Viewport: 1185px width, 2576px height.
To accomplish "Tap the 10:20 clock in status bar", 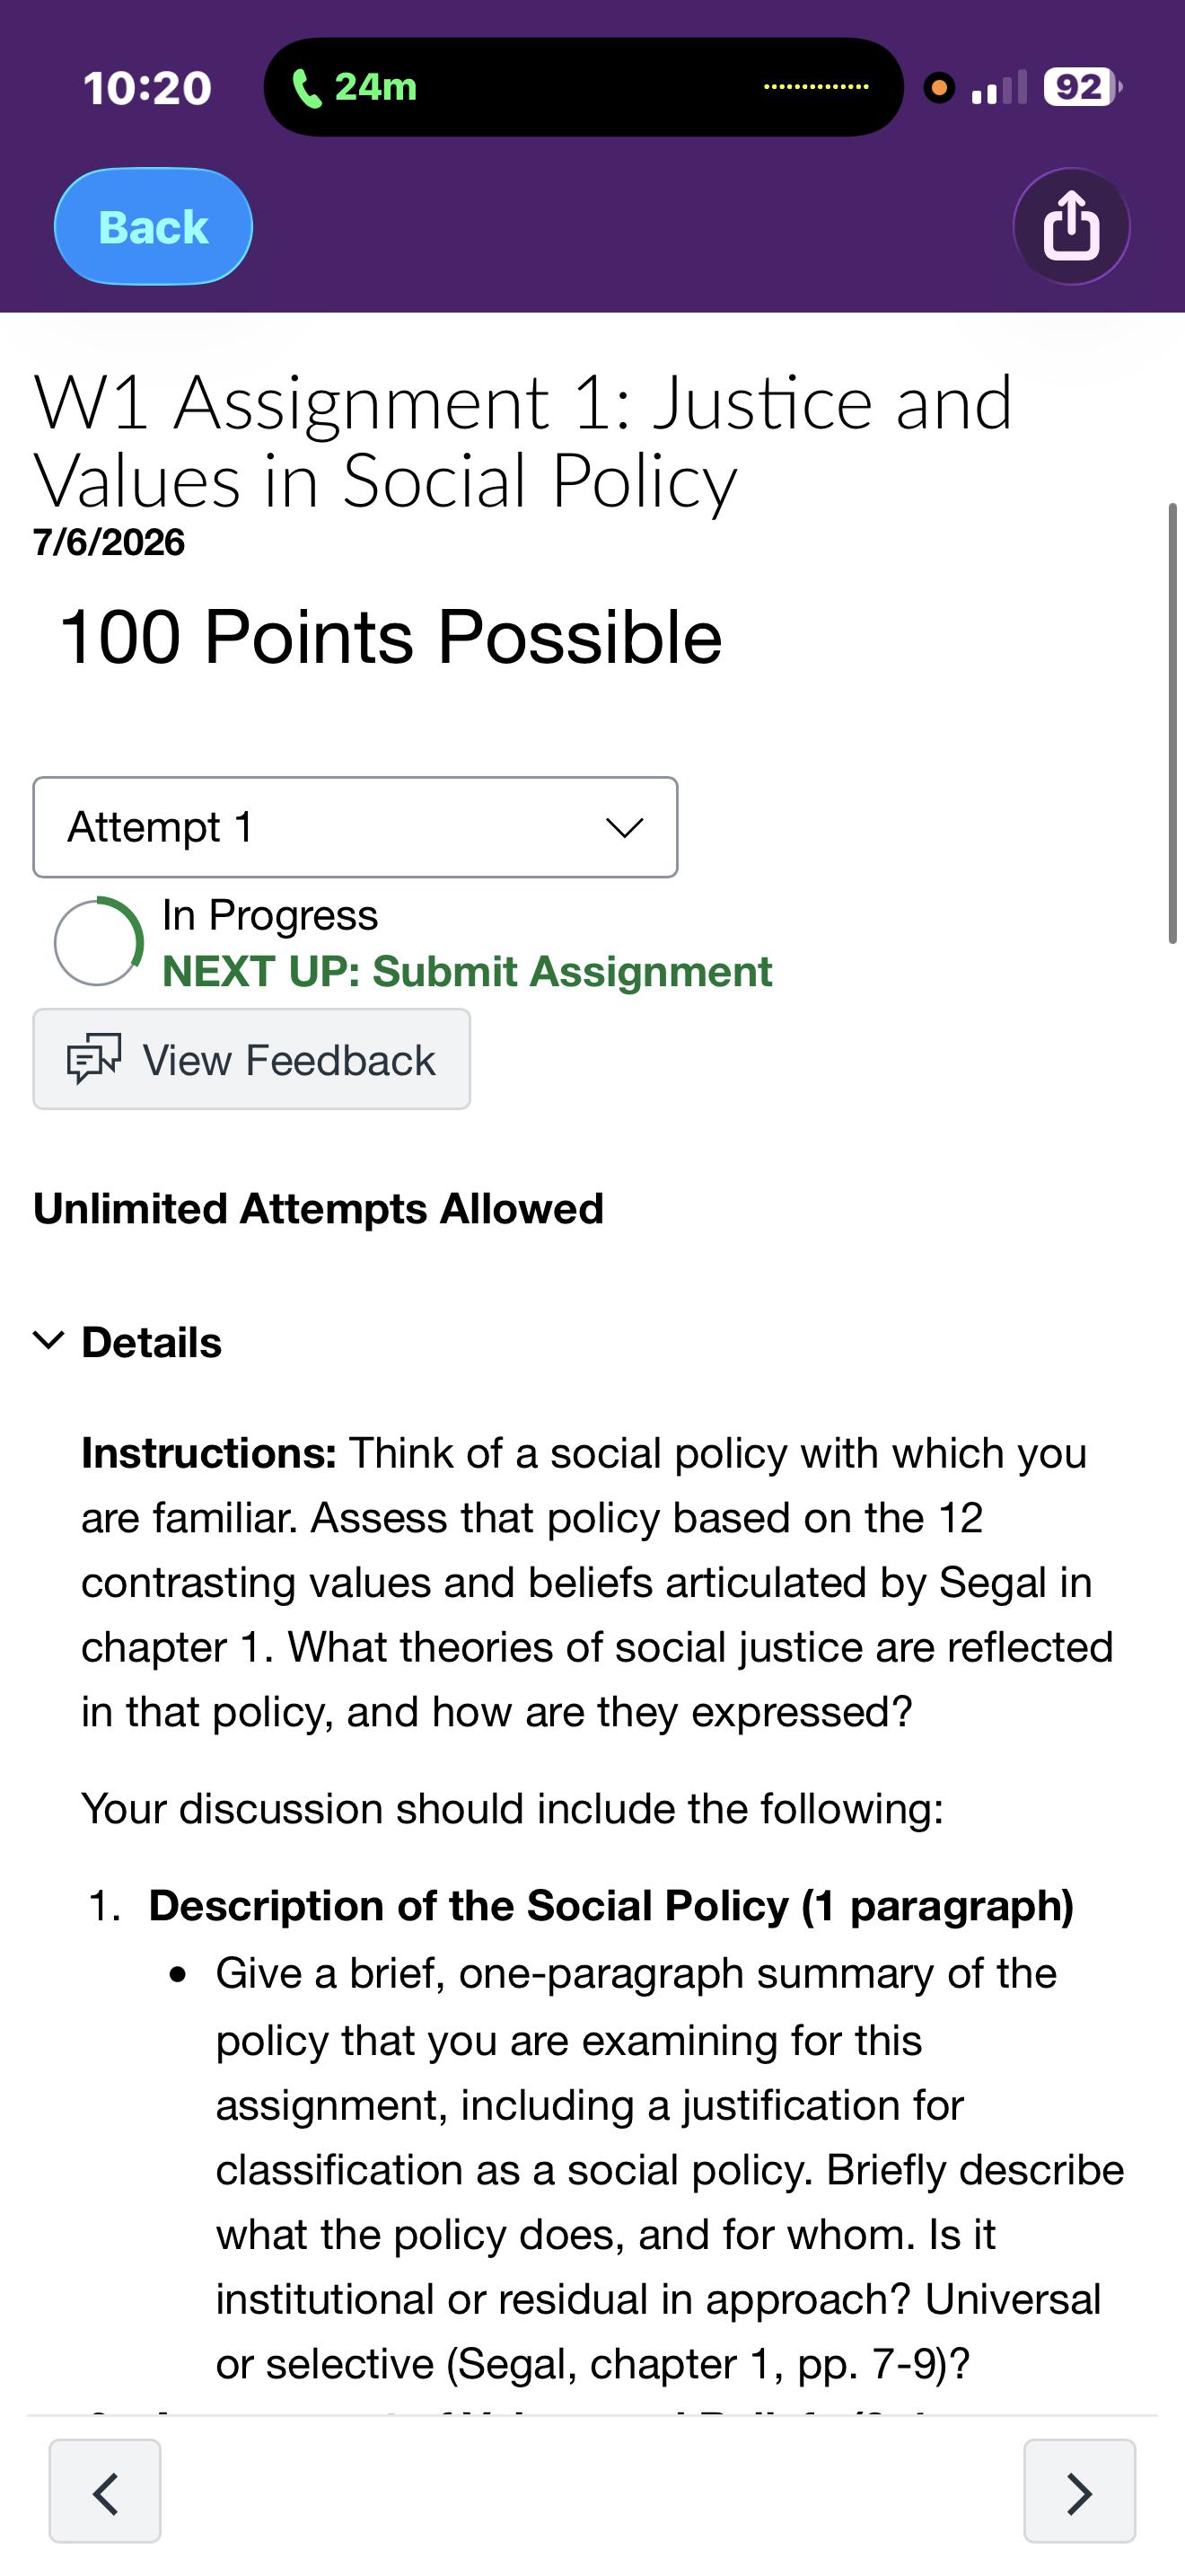I will (x=148, y=88).
